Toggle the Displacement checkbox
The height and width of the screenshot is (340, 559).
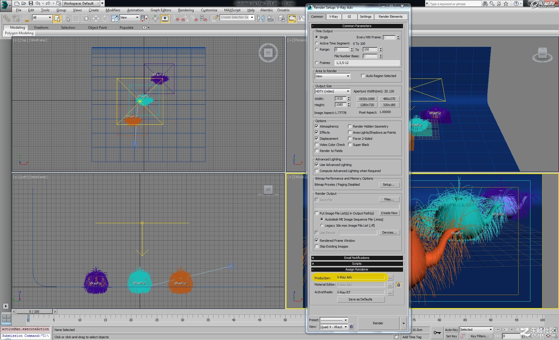pos(316,139)
